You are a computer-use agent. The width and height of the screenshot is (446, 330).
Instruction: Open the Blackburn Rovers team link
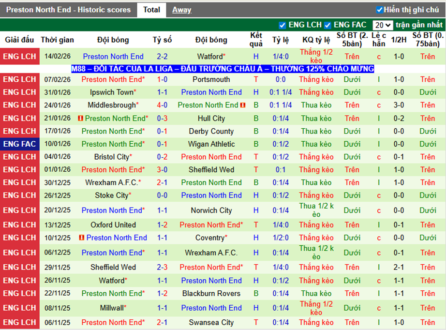point(211,293)
